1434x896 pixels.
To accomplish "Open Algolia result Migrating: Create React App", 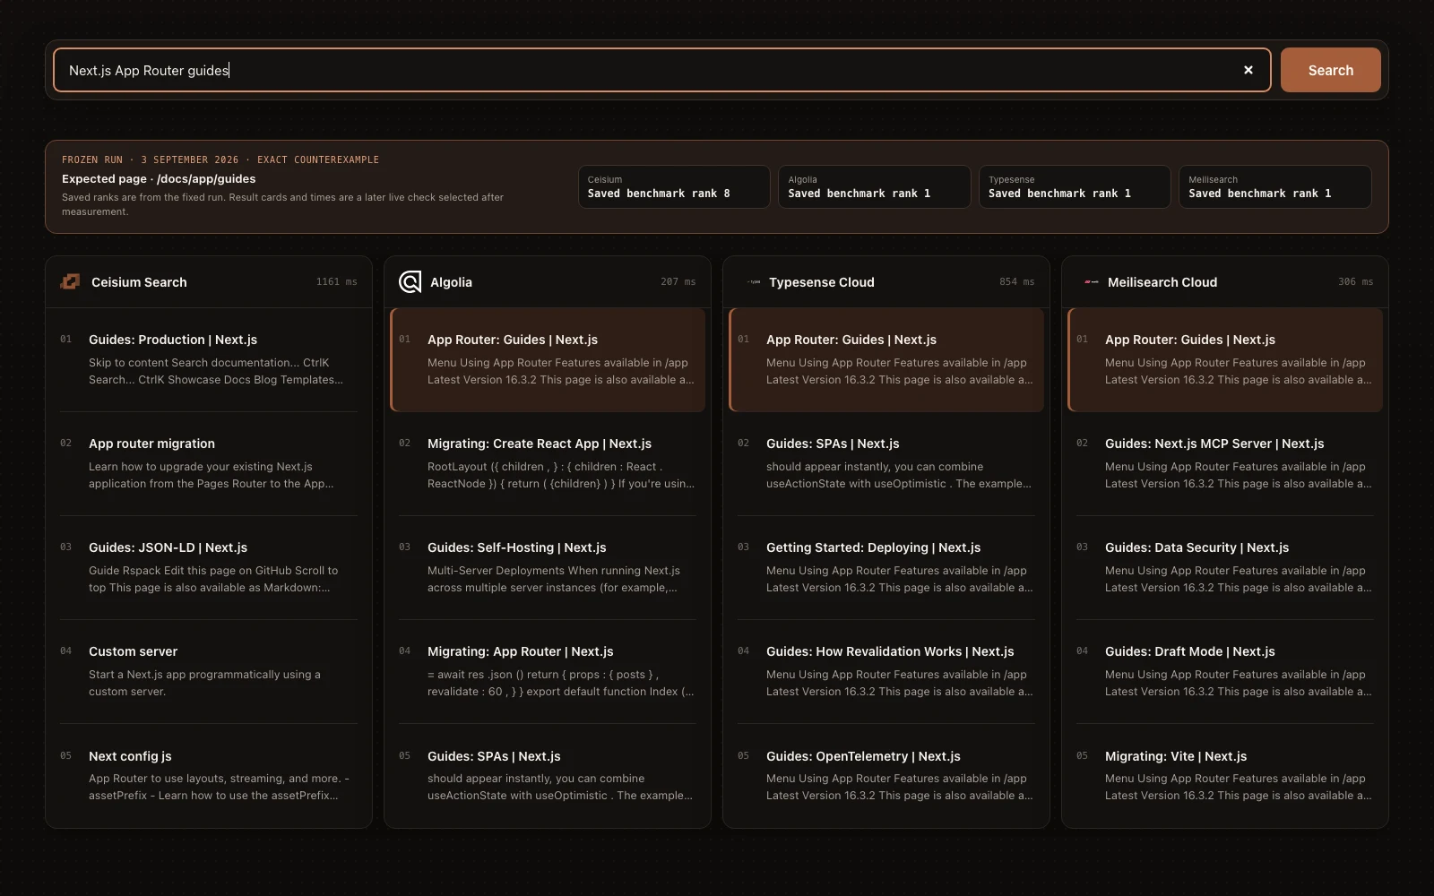I will [548, 464].
